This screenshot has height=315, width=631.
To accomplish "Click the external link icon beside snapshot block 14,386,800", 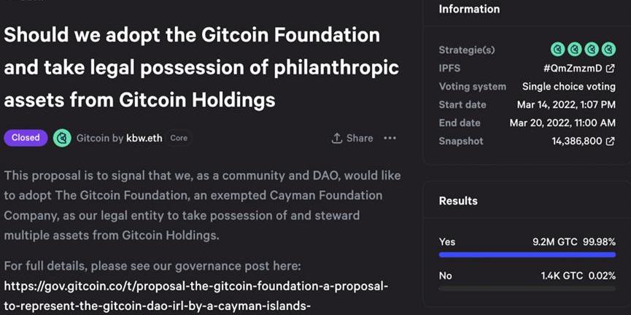I will 610,141.
